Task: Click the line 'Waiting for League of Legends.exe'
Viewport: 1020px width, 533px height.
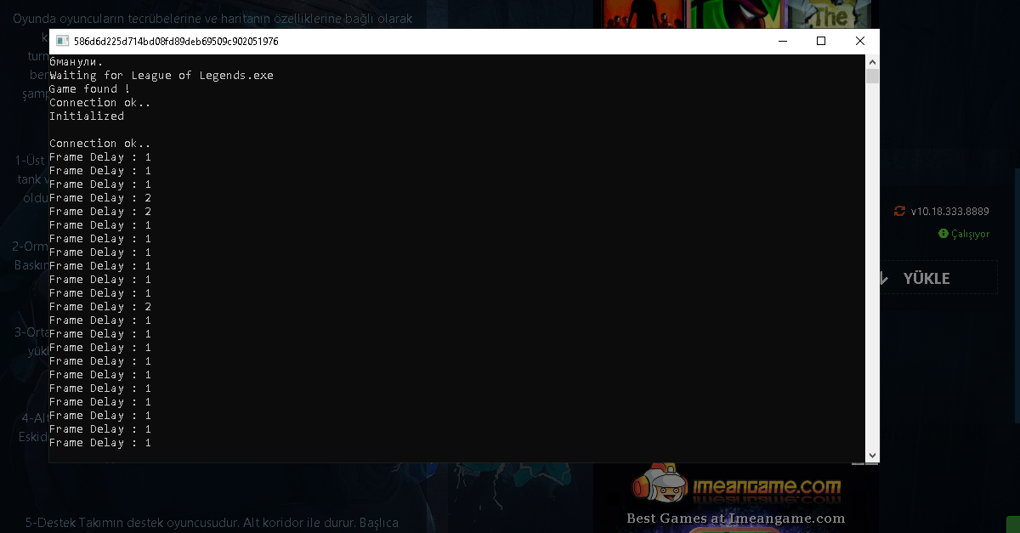Action: (x=161, y=76)
